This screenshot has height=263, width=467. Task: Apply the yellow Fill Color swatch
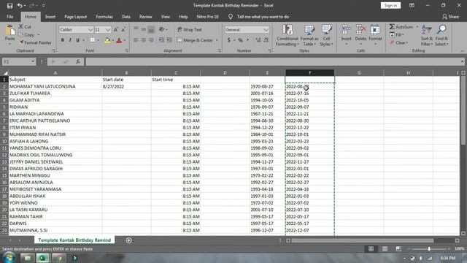[107, 40]
